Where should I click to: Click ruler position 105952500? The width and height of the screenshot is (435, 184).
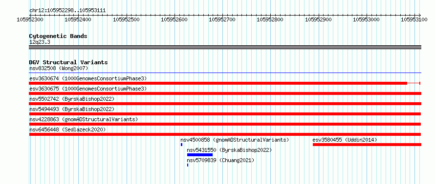(x=126, y=19)
